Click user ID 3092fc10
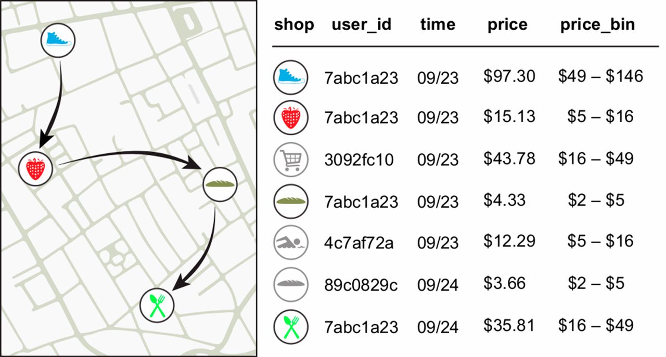 click(x=360, y=160)
